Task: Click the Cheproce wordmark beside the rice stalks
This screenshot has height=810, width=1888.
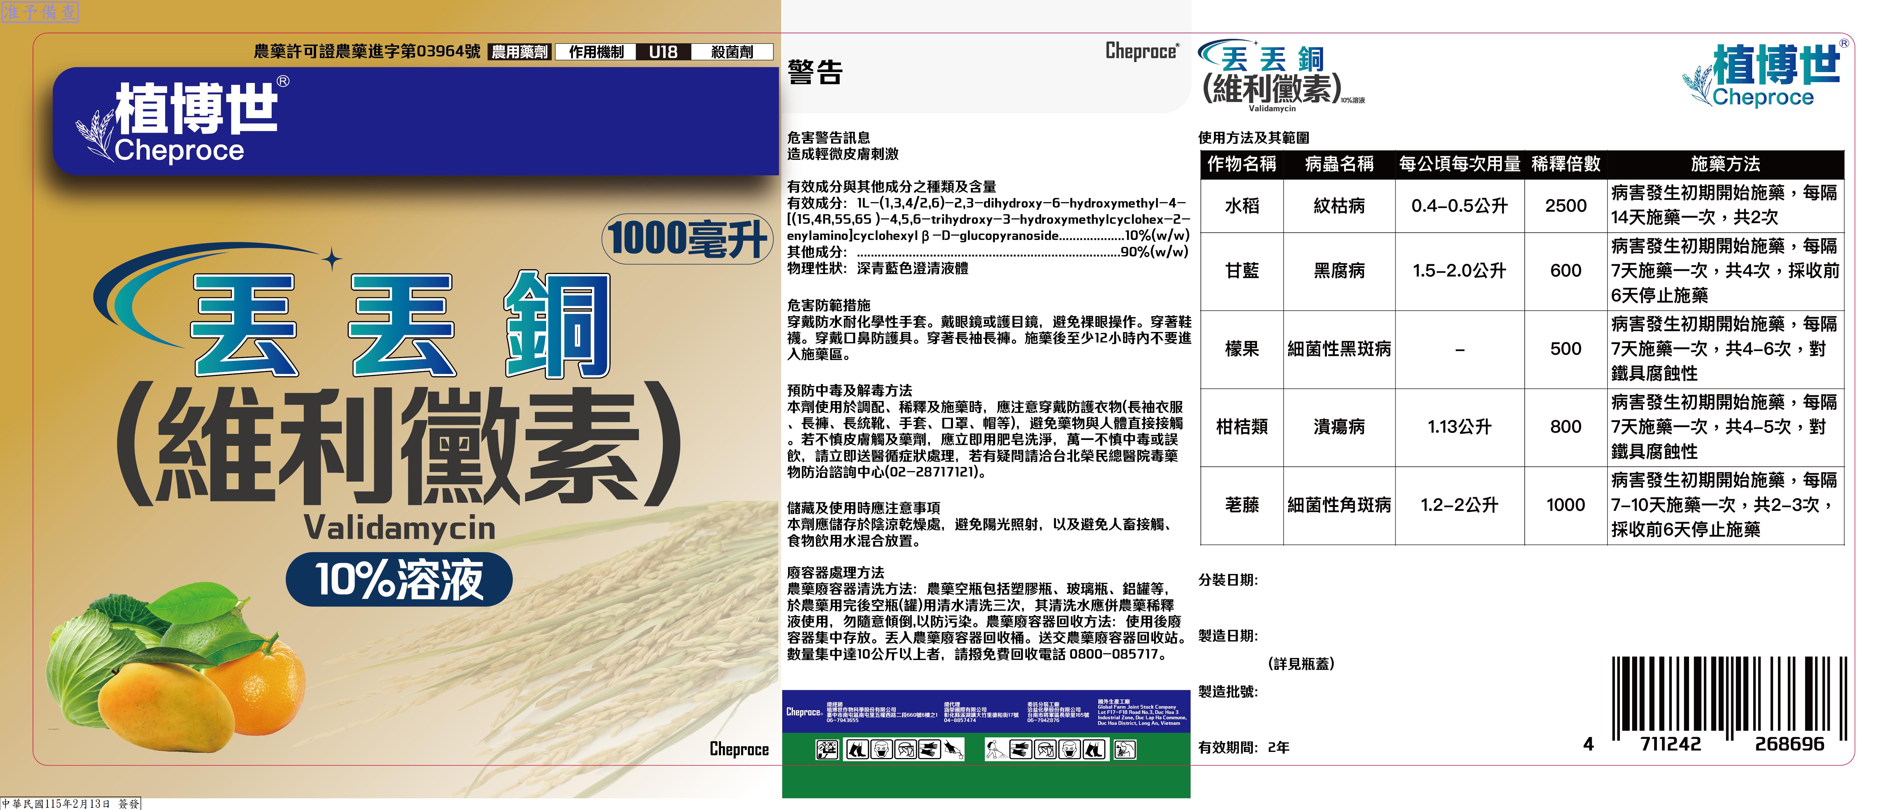Action: click(x=739, y=749)
